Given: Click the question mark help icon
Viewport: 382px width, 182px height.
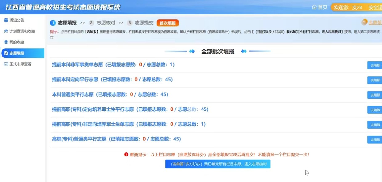Looking at the screenshot, I should pyautogui.click(x=364, y=22).
